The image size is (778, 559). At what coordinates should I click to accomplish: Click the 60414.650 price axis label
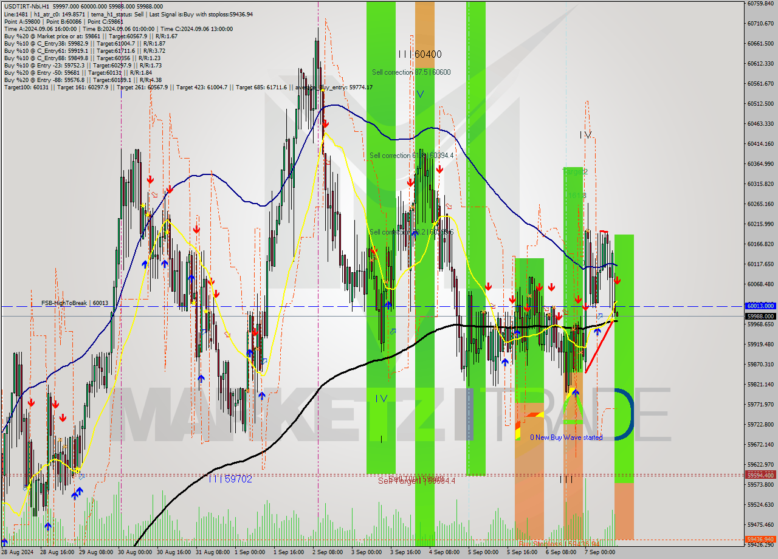[x=760, y=143]
